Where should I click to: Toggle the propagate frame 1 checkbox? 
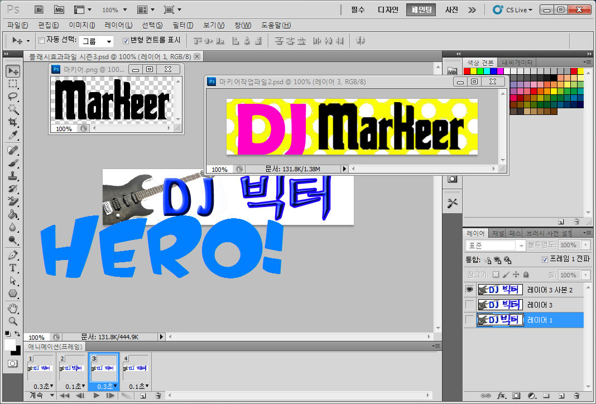point(545,259)
